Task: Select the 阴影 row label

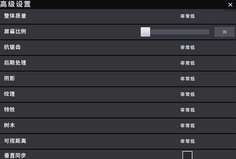Action: [x=10, y=78]
